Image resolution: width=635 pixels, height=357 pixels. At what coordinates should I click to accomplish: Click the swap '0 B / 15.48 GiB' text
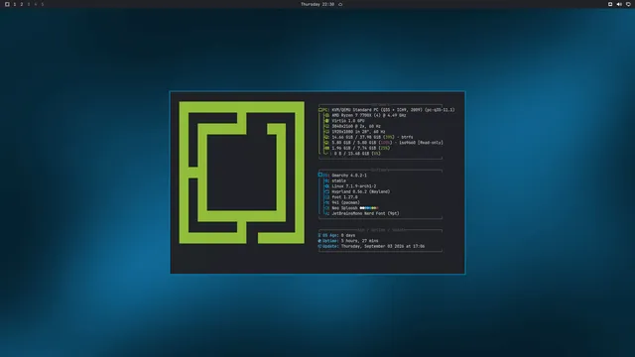352,154
